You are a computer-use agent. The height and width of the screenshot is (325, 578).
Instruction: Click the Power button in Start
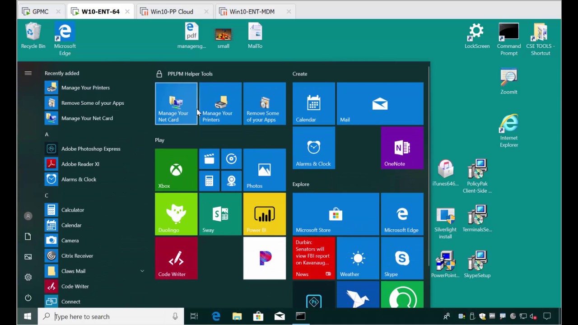point(28,297)
